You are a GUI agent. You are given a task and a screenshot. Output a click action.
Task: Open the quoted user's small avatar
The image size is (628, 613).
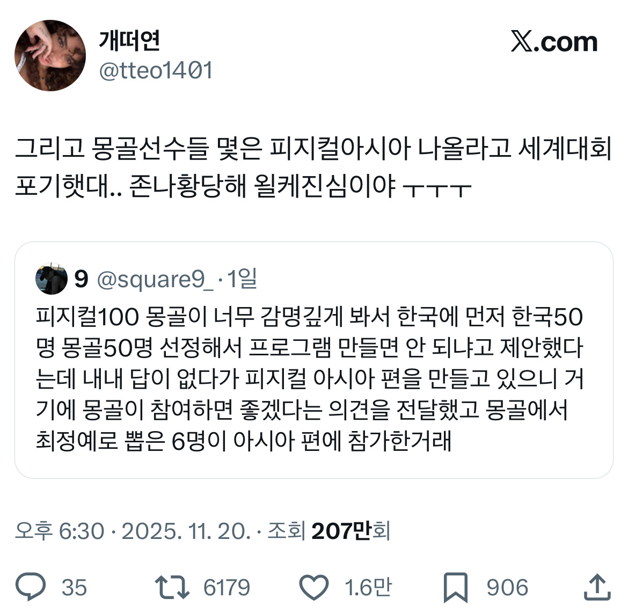tap(52, 279)
